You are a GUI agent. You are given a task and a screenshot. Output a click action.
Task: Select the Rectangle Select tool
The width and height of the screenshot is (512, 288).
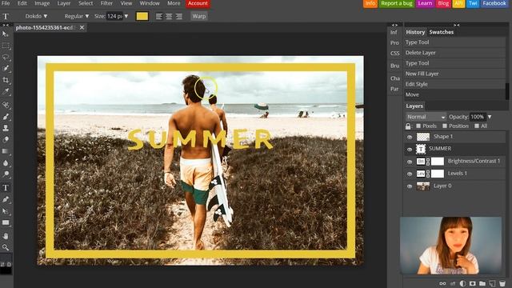(x=6, y=46)
